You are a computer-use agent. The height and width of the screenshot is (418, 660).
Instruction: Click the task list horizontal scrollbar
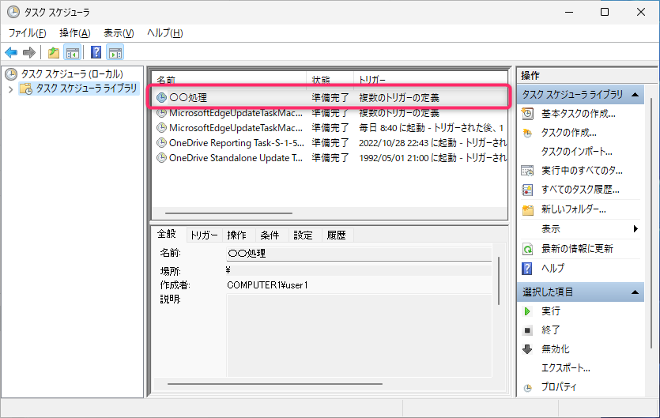pos(228,213)
